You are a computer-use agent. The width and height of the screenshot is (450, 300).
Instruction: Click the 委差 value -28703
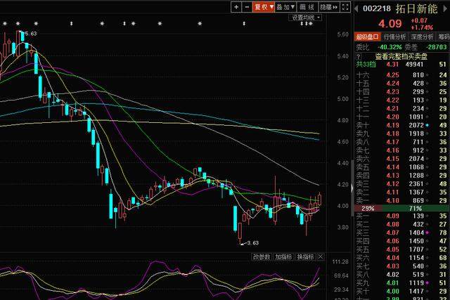click(436, 47)
